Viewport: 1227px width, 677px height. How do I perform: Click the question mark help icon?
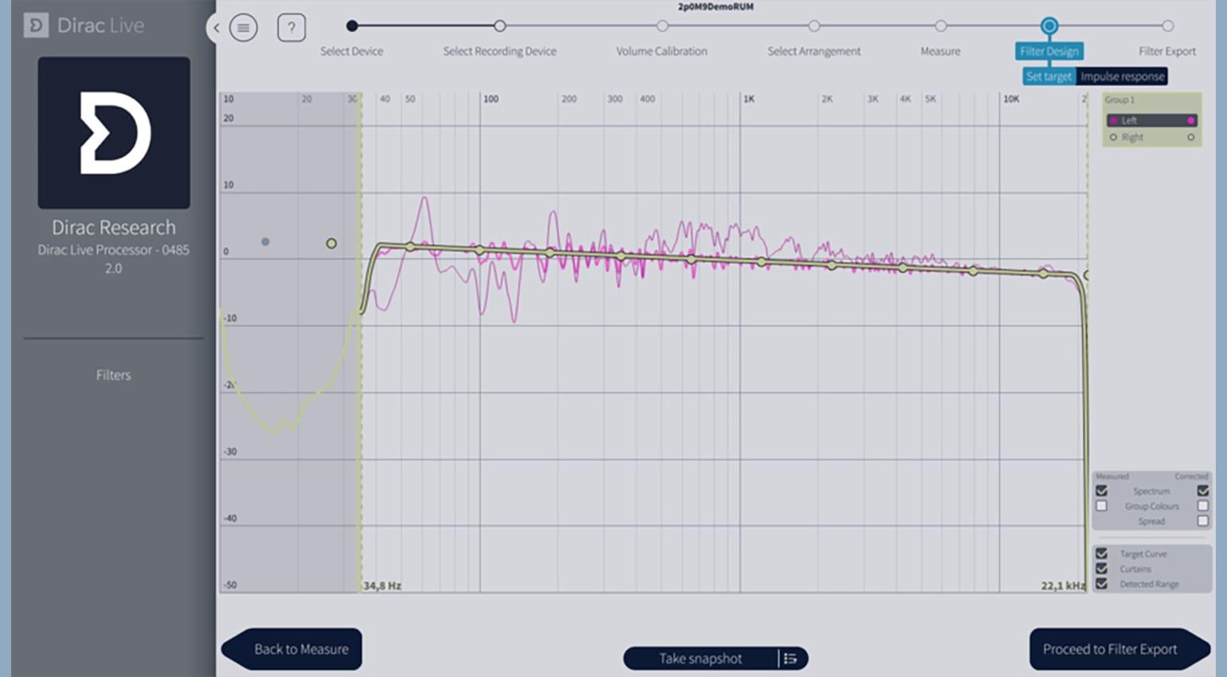coord(291,28)
